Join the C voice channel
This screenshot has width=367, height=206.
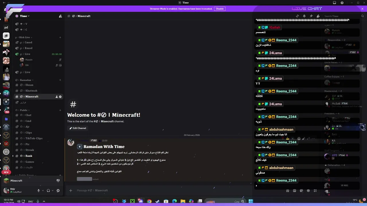coord(38,30)
